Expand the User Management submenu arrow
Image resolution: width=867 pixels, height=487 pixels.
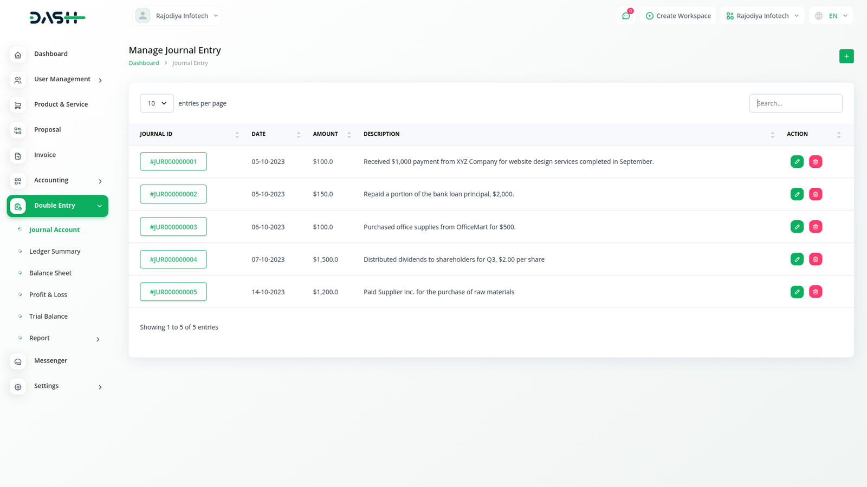[100, 81]
